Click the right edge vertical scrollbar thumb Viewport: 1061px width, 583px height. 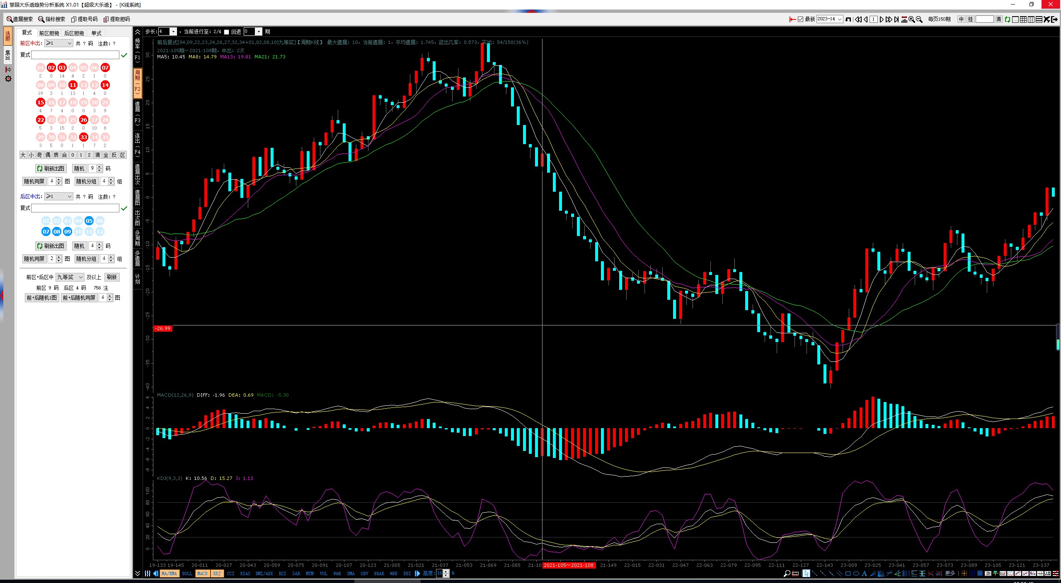1058,336
